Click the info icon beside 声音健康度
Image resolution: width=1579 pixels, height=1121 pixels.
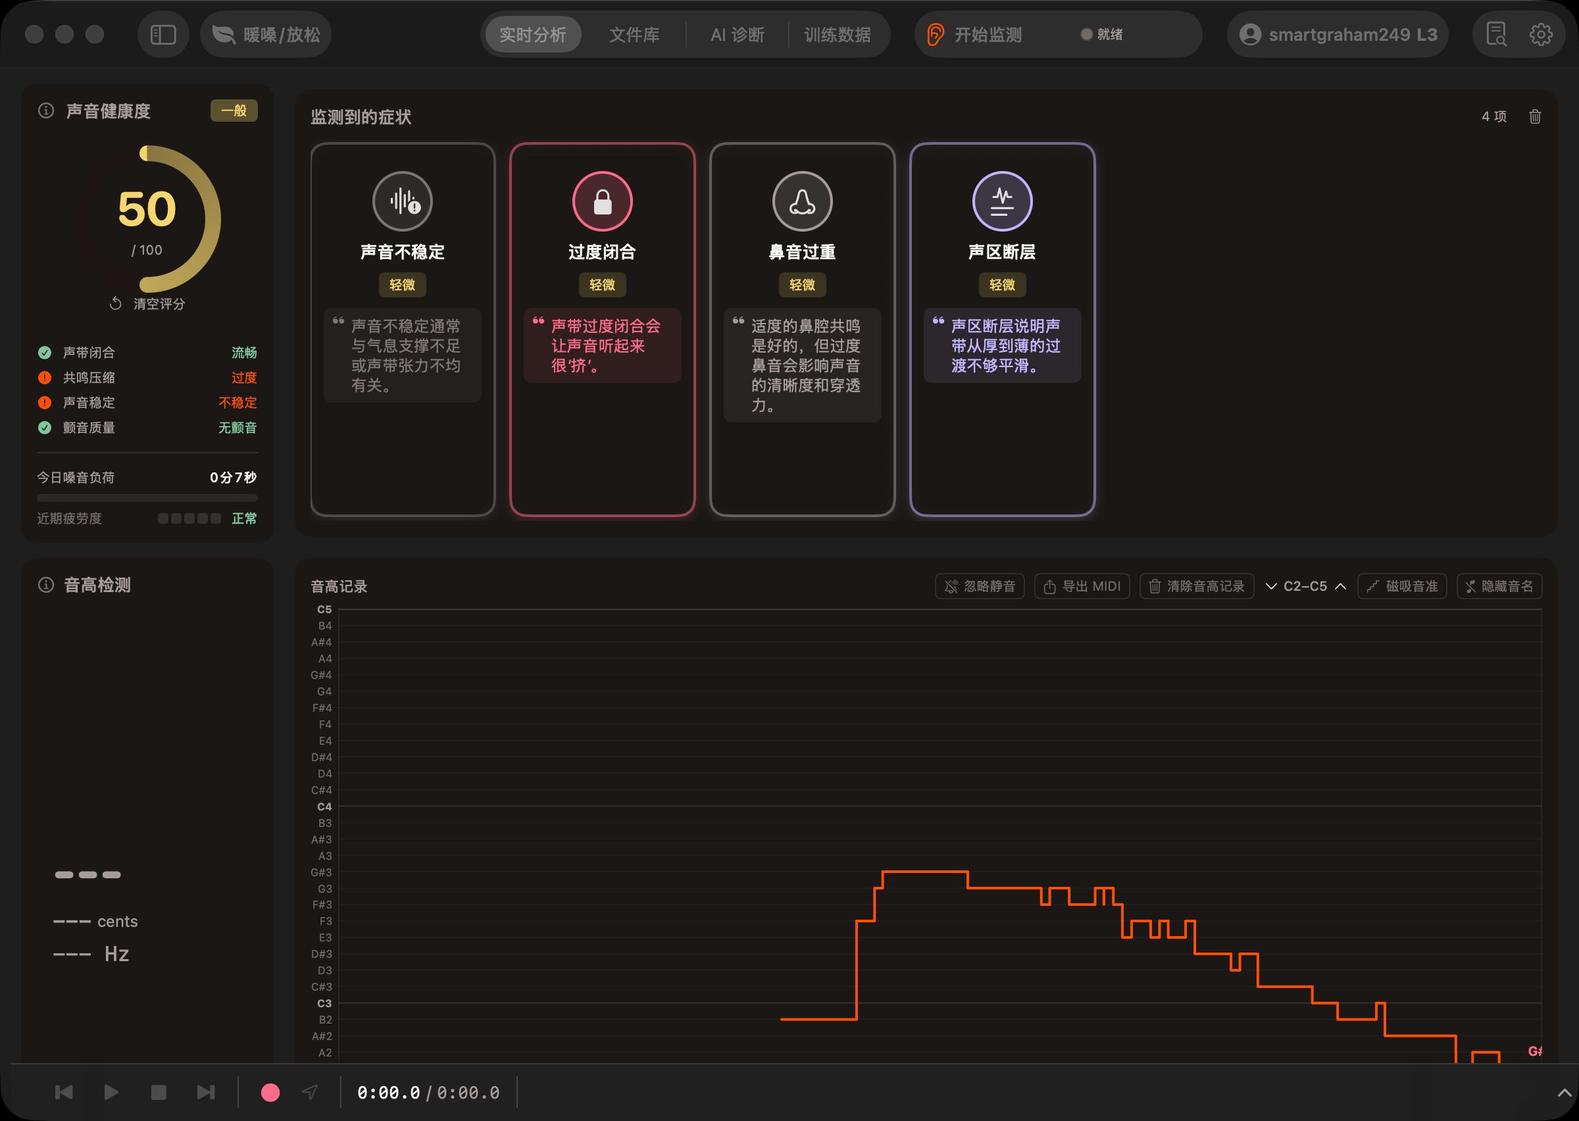point(46,111)
